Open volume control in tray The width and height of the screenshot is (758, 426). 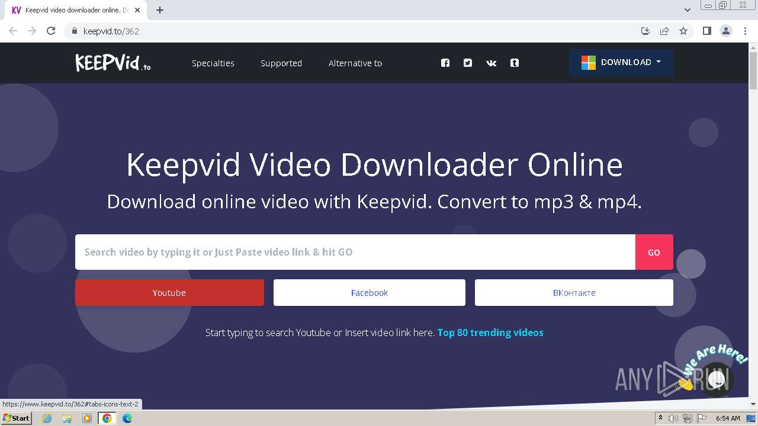pos(673,418)
